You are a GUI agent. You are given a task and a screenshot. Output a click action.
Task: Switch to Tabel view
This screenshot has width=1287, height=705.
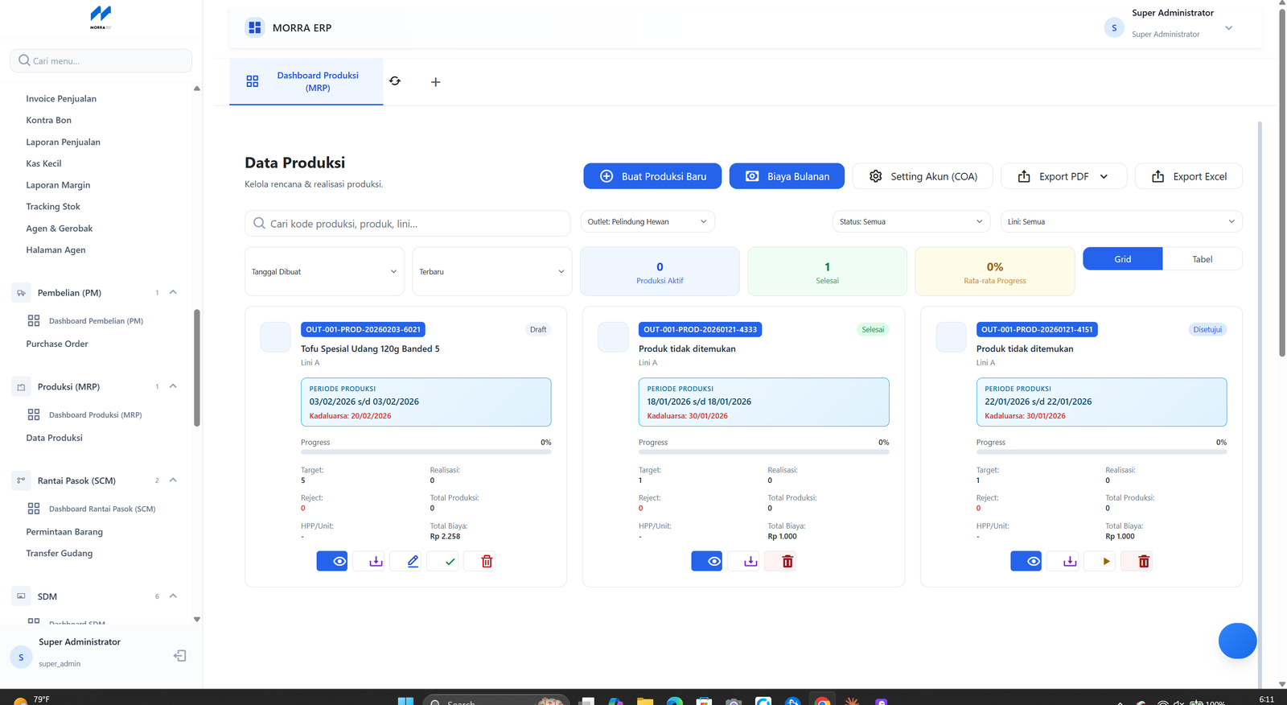point(1203,259)
